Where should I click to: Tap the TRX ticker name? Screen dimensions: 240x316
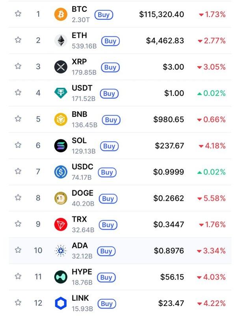(79, 219)
